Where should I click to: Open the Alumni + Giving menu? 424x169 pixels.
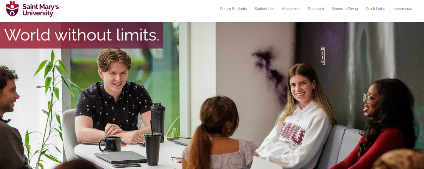[345, 9]
